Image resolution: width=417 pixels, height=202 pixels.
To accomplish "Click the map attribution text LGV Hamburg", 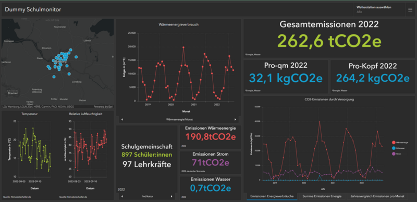I will [x=10, y=107].
